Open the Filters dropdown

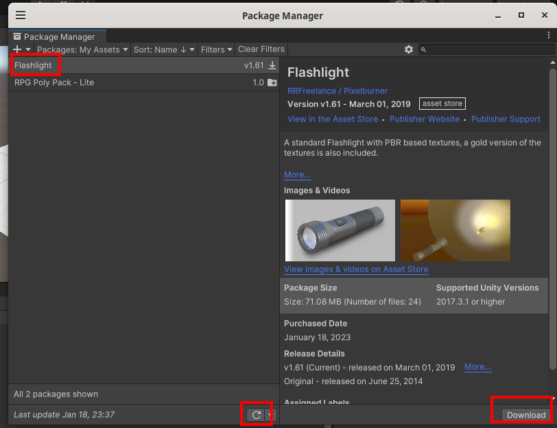216,49
